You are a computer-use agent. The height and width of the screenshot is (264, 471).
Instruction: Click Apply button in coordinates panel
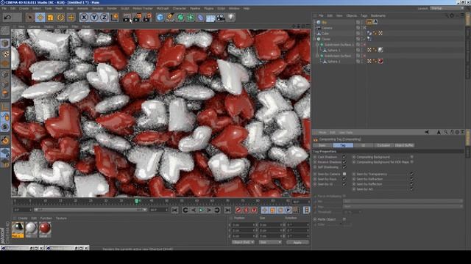click(x=297, y=242)
